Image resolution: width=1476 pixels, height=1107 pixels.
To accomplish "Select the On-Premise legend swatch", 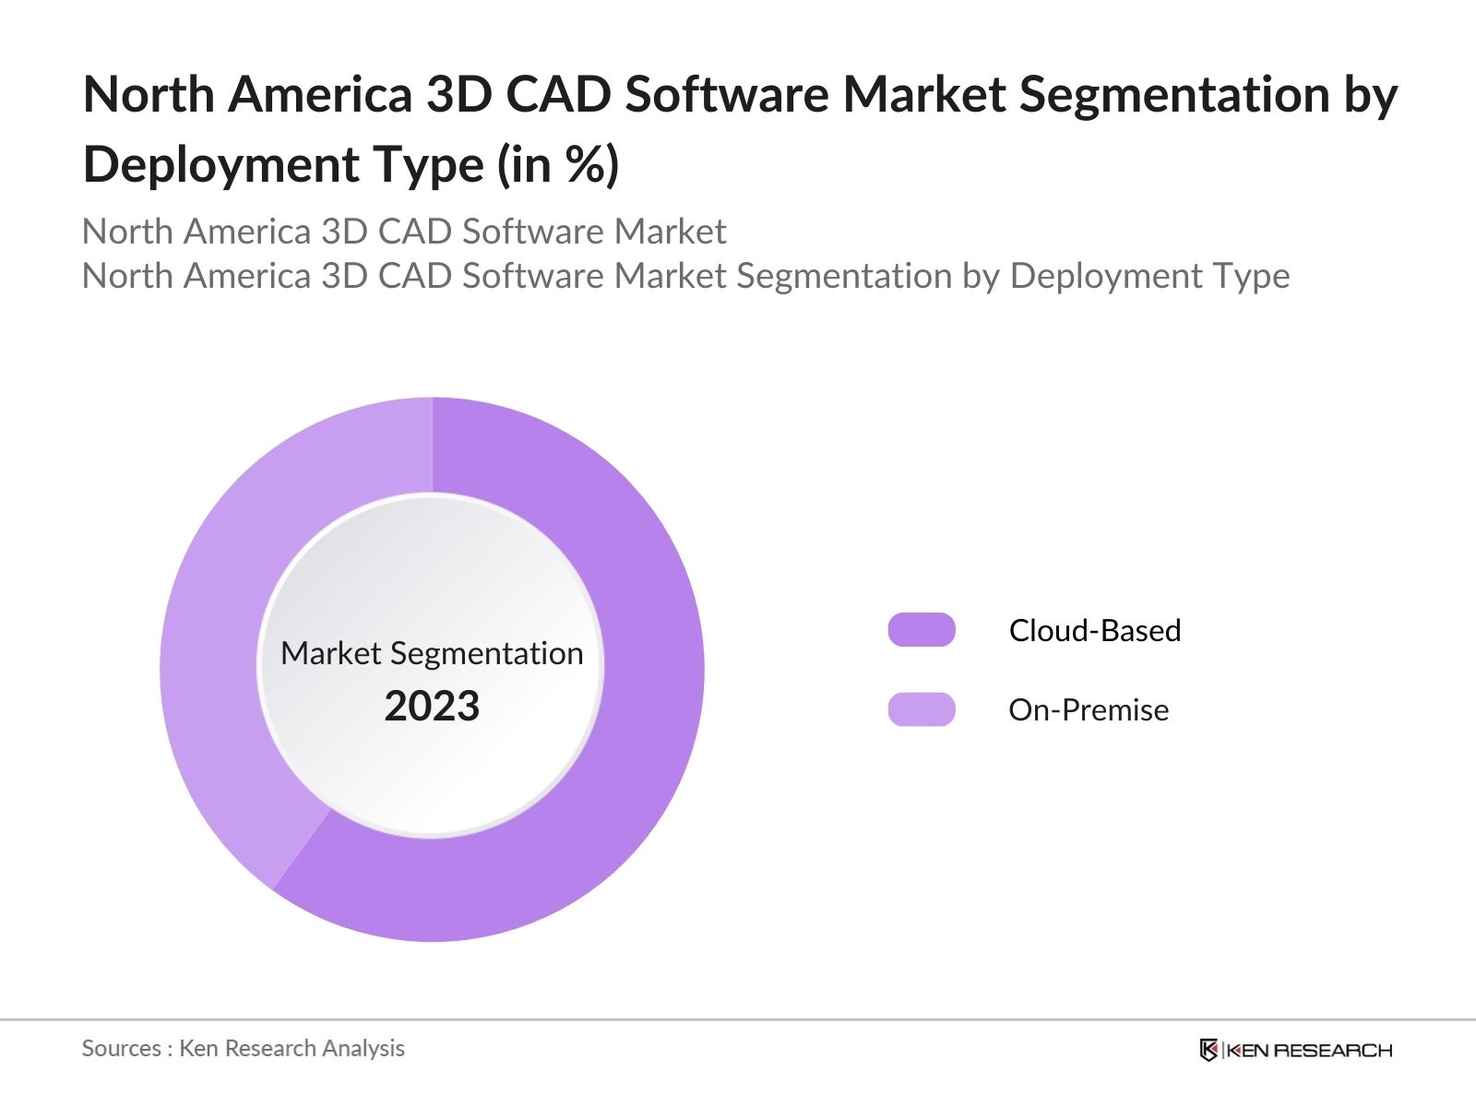I will 921,710.
